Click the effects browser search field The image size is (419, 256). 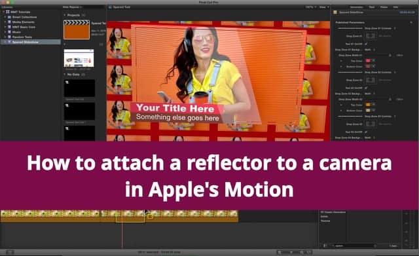click(354, 246)
